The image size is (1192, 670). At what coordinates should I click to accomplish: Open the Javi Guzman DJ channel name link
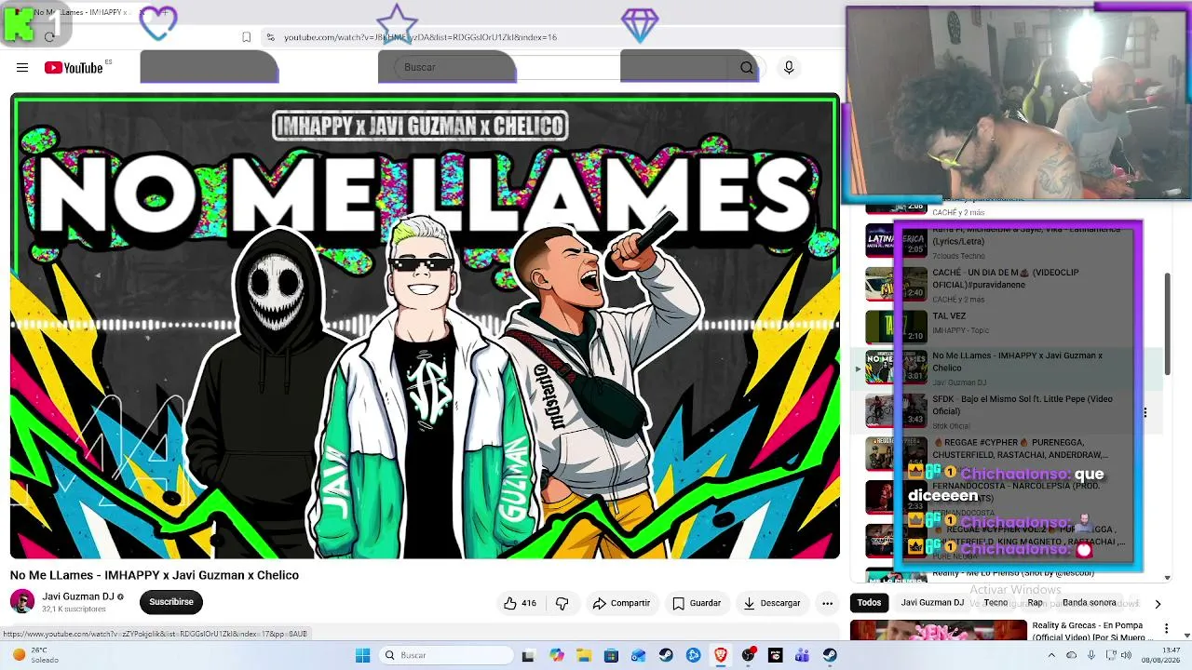(x=78, y=596)
